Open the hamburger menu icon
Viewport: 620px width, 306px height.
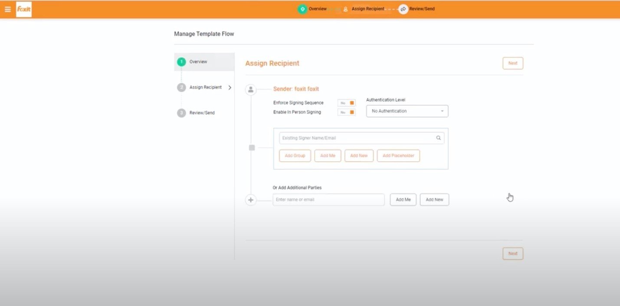[7, 9]
